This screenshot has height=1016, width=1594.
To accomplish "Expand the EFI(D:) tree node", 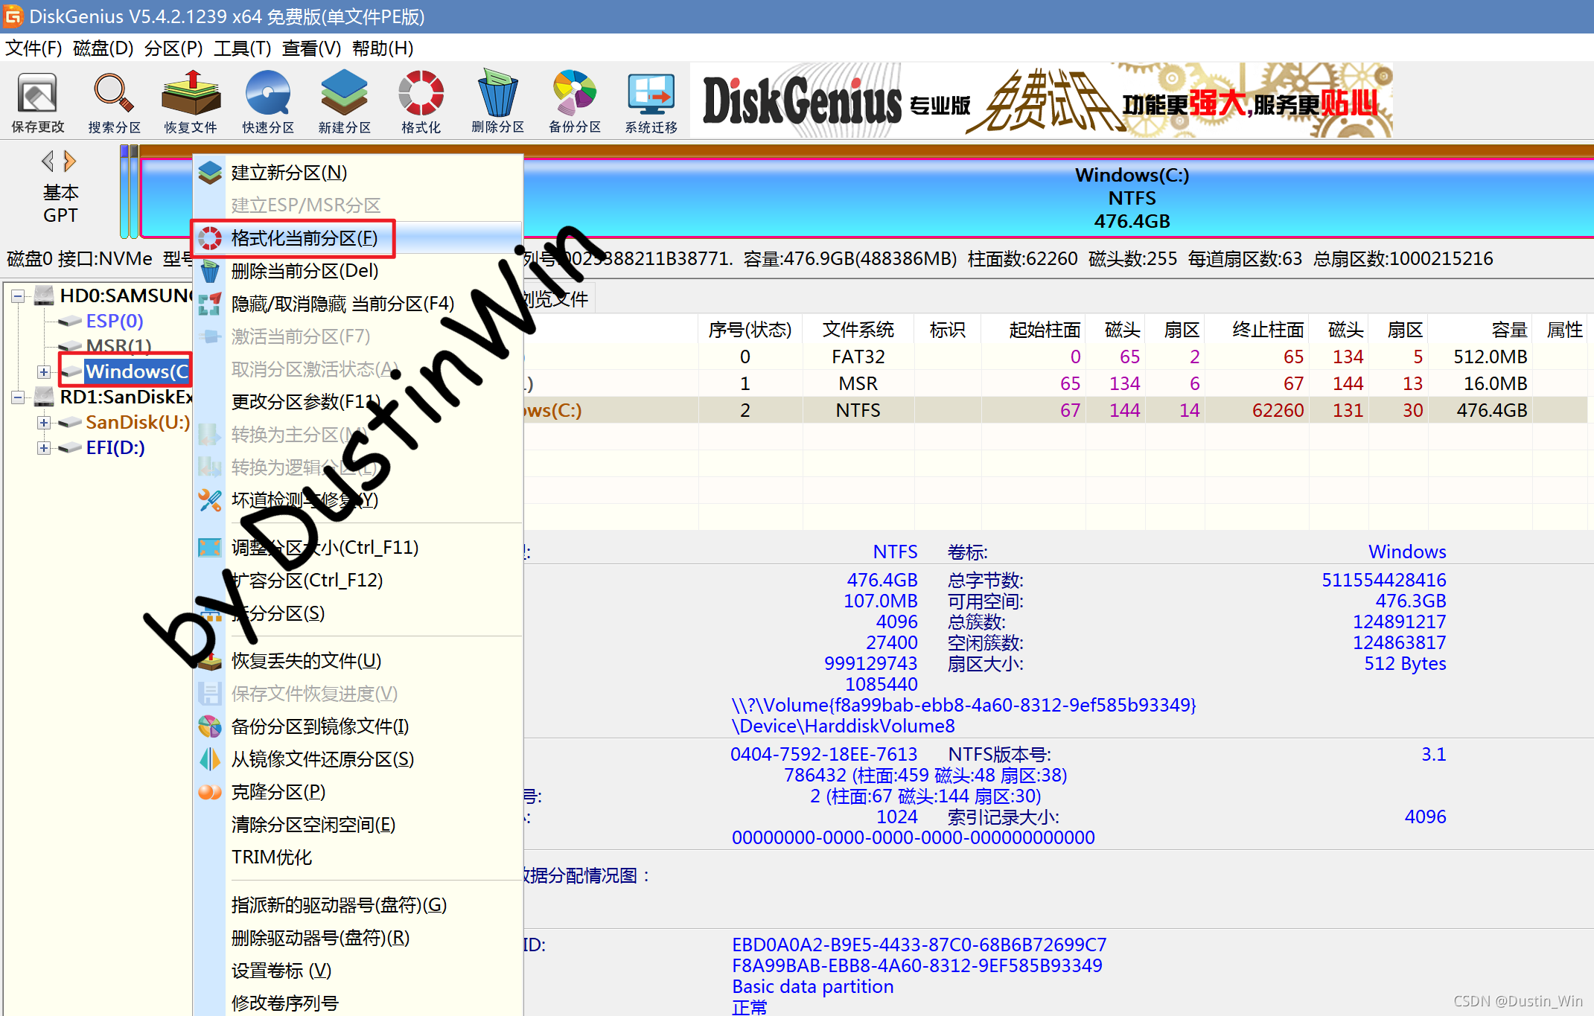I will 44,448.
